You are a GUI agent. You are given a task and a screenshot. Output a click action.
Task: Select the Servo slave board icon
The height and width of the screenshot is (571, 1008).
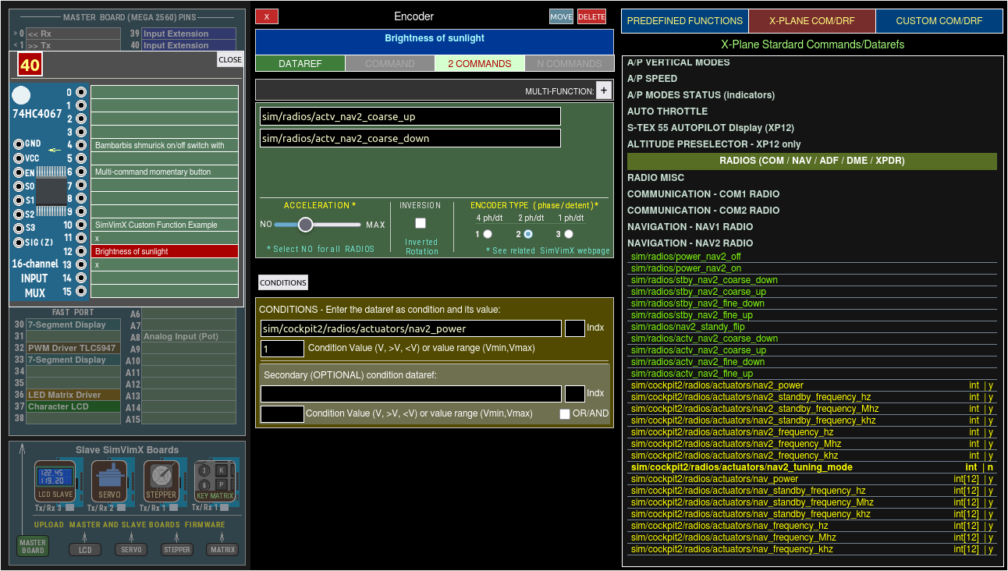click(109, 481)
